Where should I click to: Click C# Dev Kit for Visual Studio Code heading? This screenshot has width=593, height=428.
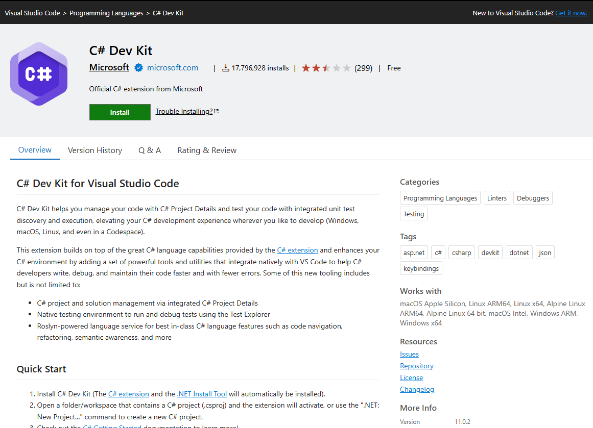point(98,184)
